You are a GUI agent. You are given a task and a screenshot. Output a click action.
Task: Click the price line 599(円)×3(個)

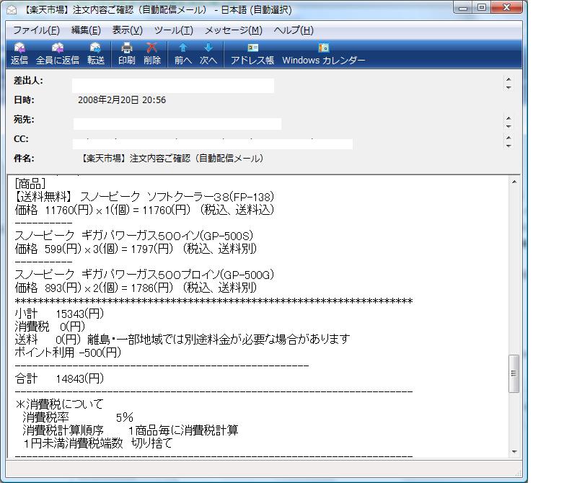136,249
